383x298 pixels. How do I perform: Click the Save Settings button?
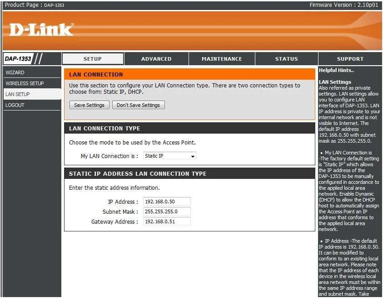[x=89, y=105]
